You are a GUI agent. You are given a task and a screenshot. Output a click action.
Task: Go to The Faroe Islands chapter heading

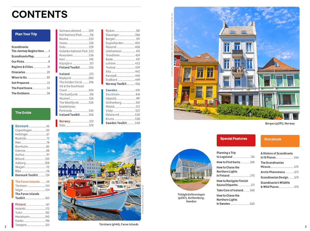pos(27,182)
